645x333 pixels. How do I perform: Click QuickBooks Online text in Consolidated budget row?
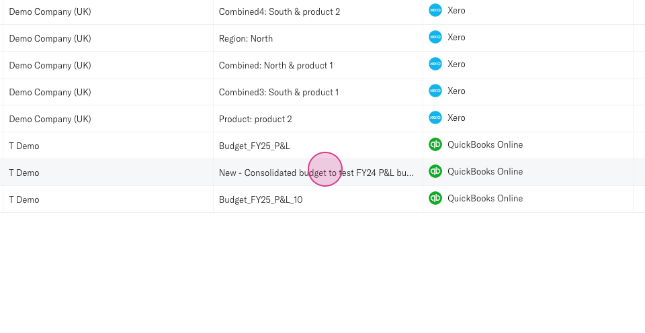pos(484,171)
